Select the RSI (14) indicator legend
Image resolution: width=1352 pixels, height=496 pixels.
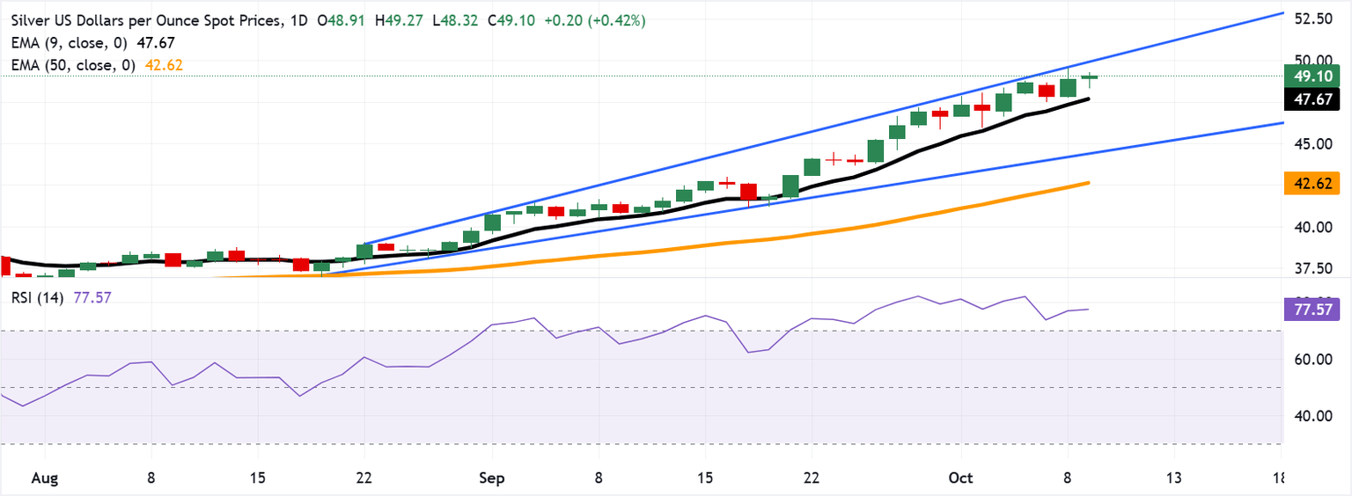tap(33, 298)
